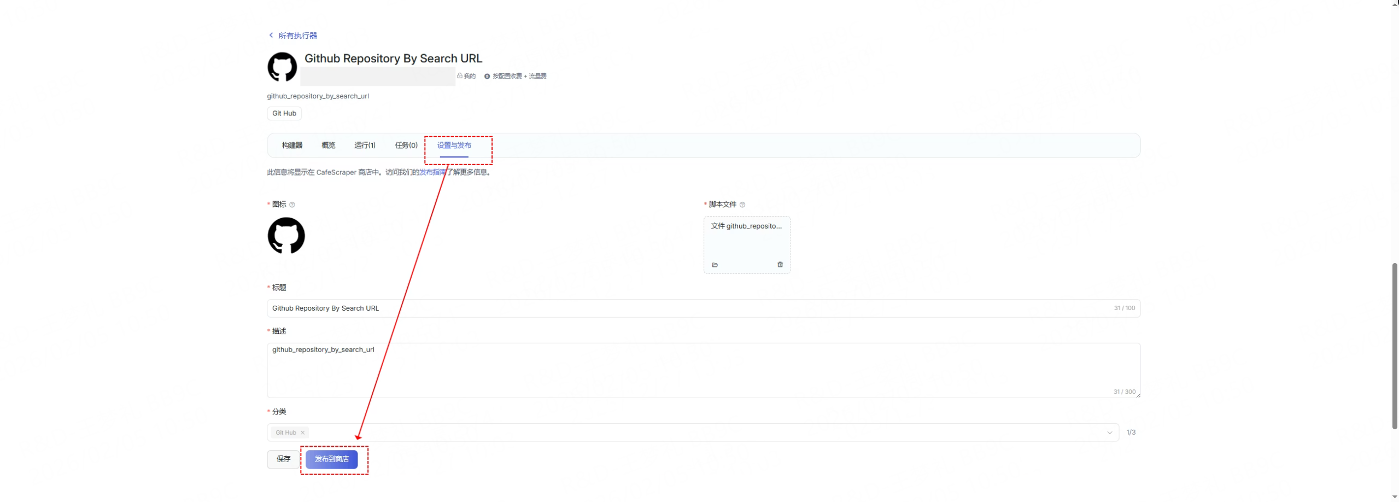
Task: Open the 运行(1) tab
Action: (x=365, y=145)
